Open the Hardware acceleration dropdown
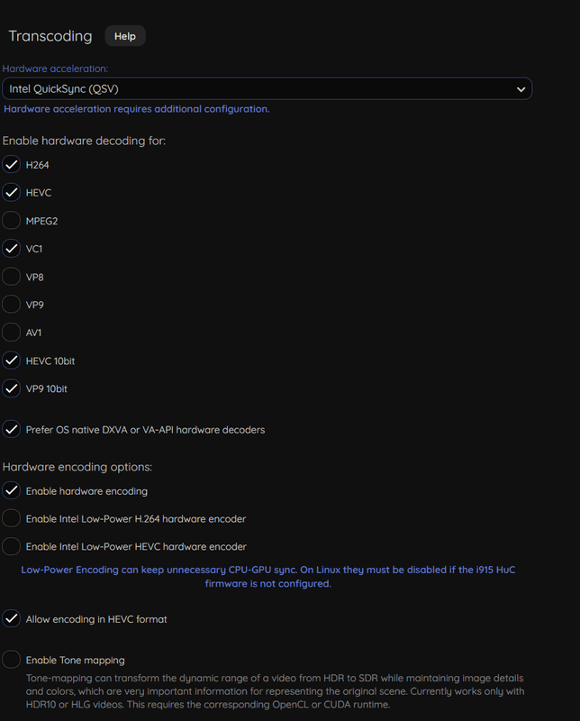Viewport: 580px width, 721px height. coord(266,88)
